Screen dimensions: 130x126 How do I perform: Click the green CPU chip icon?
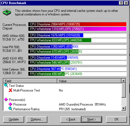tap(7, 12)
